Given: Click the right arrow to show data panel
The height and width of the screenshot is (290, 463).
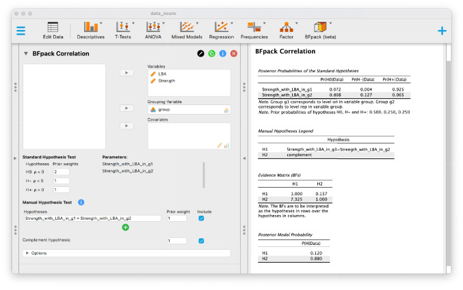Looking at the screenshot, I should point(15,158).
